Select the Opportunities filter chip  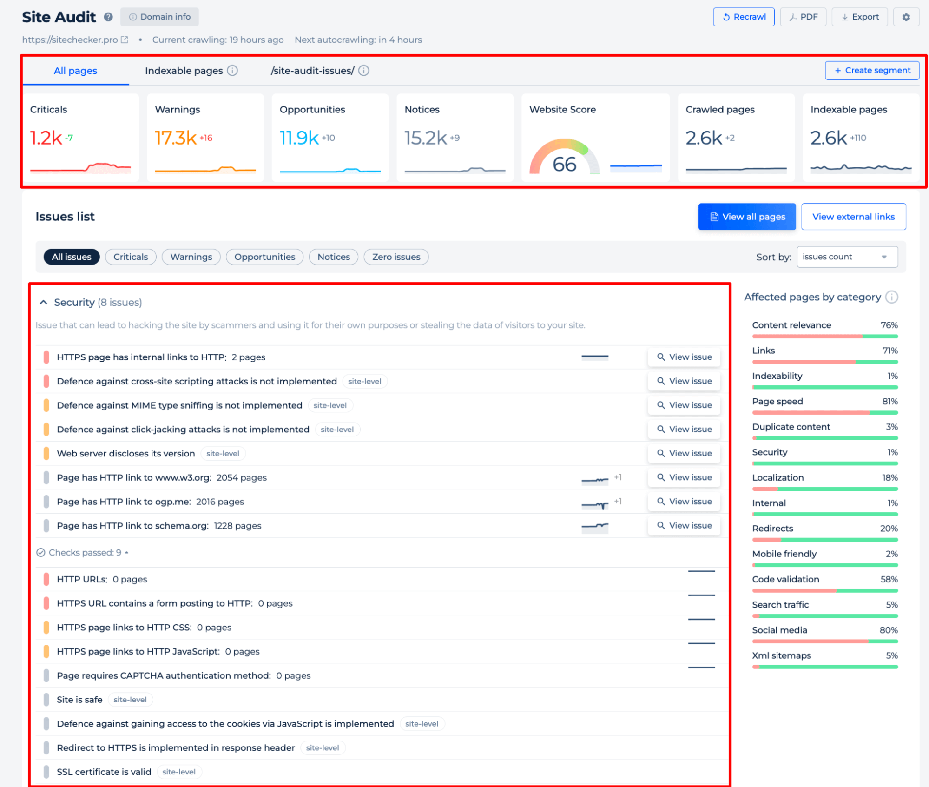pos(264,257)
